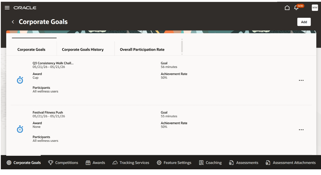This screenshot has width=321, height=175.
Task: Select Coaching in the bottom navigation
Action: [x=210, y=163]
